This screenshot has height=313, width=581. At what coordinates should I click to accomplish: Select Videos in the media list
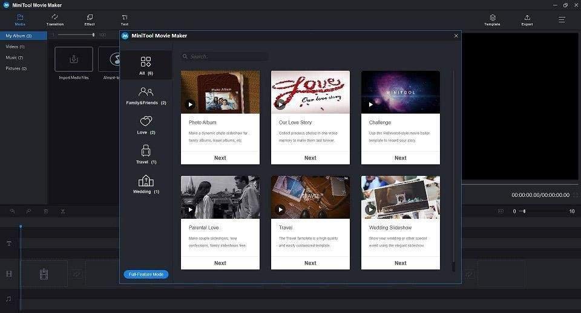[x=15, y=47]
